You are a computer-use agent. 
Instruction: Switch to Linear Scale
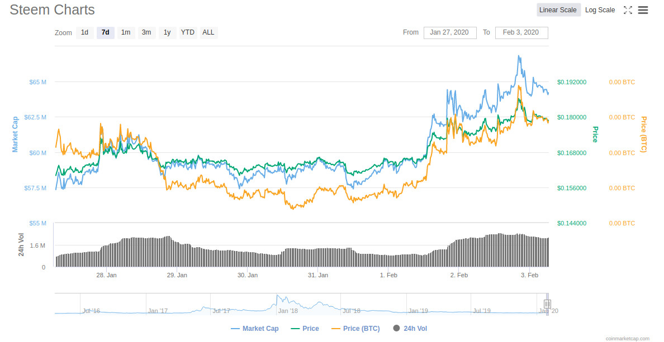(558, 9)
